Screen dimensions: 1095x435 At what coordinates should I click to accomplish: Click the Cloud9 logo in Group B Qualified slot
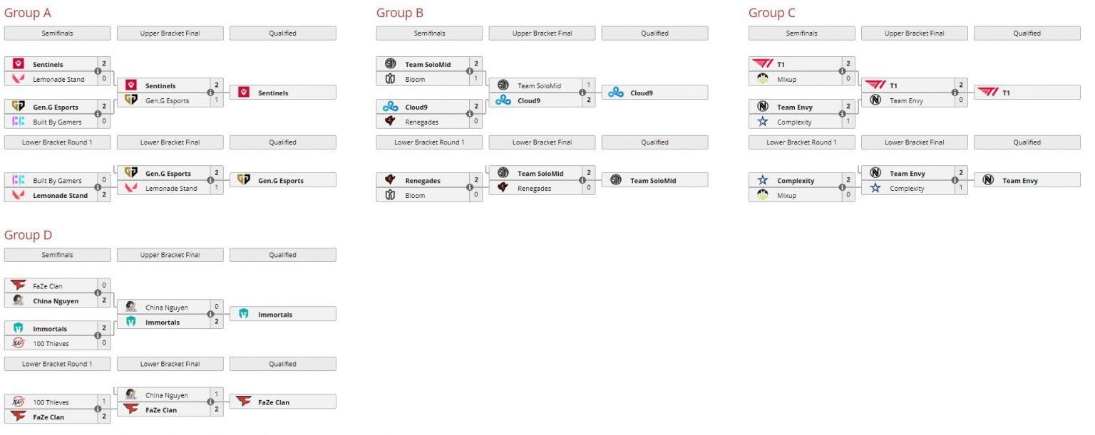tap(616, 93)
